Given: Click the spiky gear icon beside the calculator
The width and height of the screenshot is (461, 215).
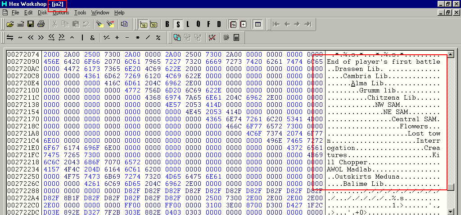Looking at the screenshot, I should coord(226,38).
